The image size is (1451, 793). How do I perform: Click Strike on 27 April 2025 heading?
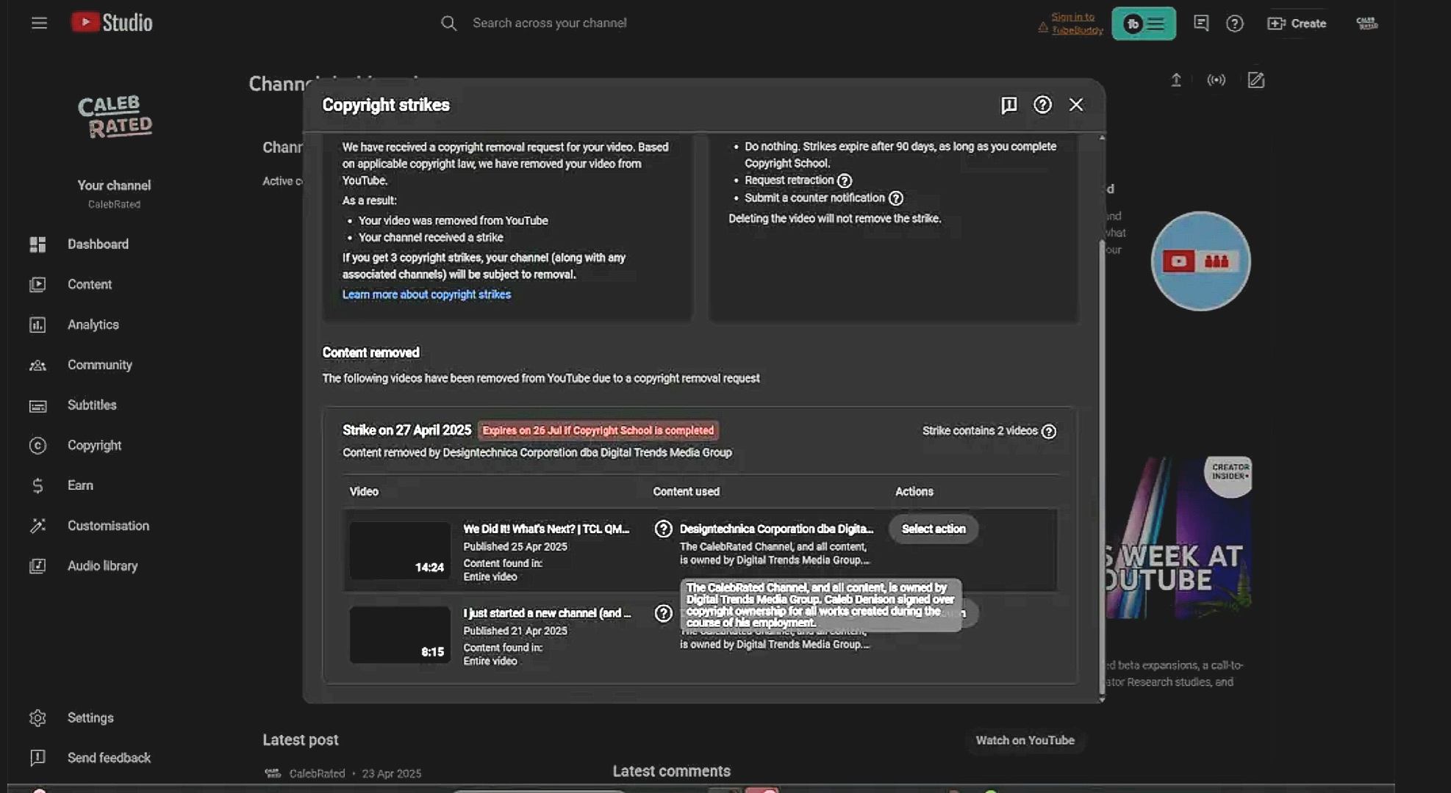click(x=406, y=430)
